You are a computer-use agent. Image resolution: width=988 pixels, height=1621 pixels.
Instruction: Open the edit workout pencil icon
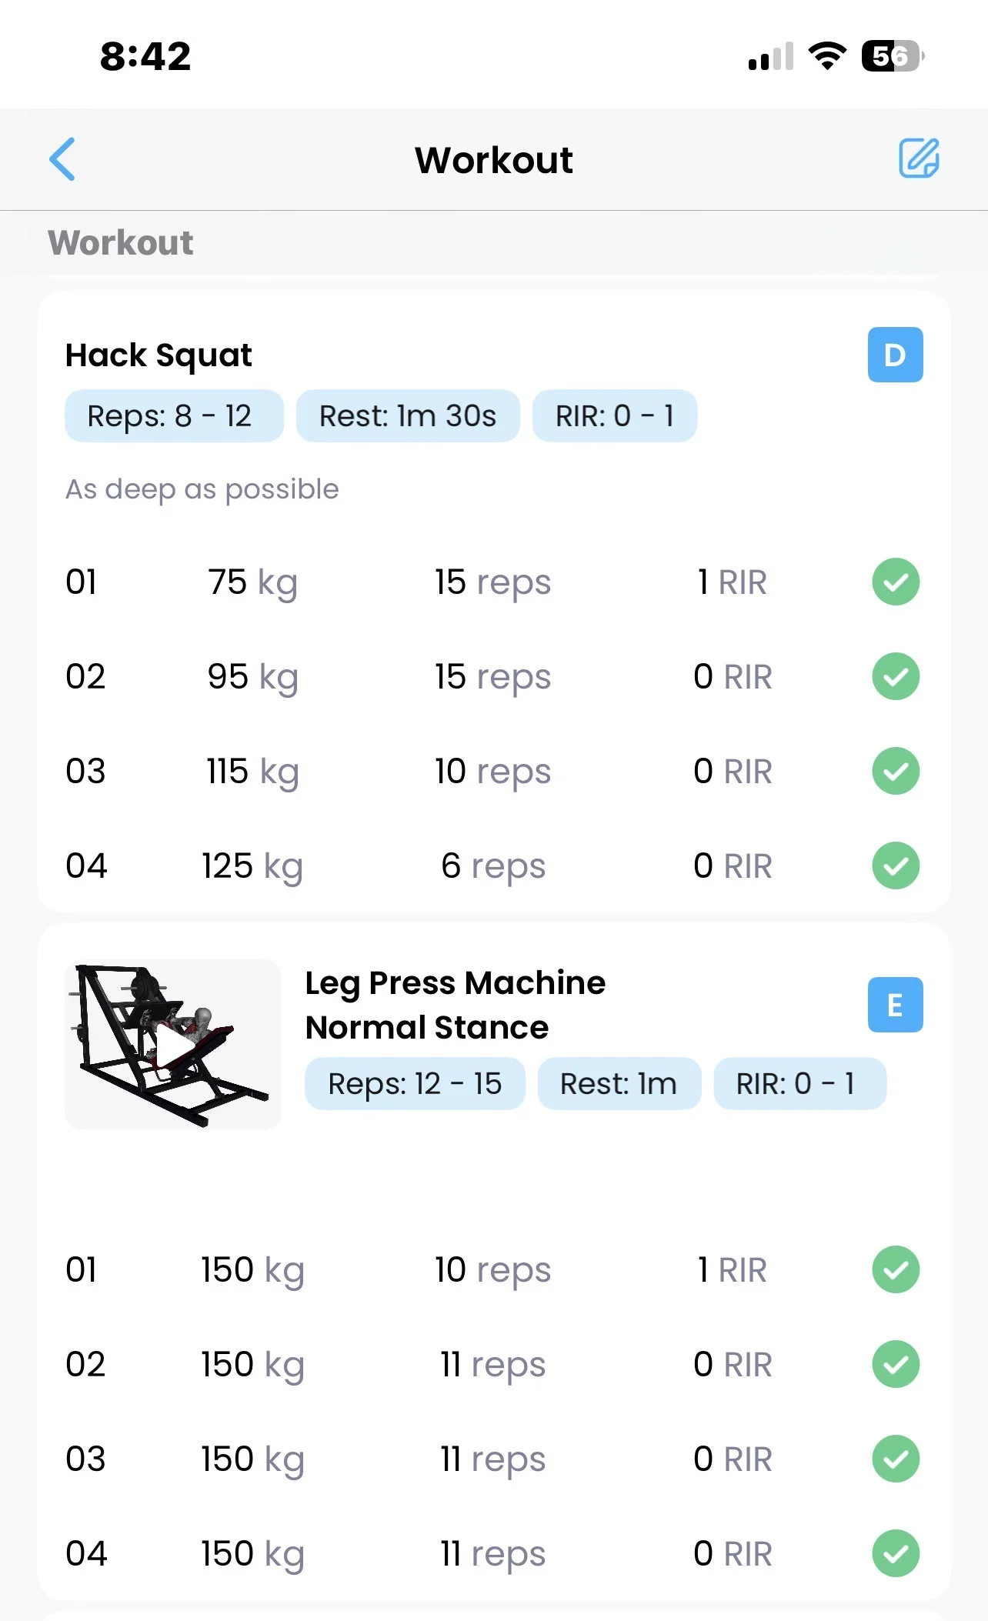click(919, 158)
